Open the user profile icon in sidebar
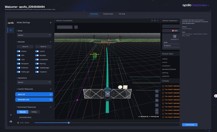The width and height of the screenshot is (217, 132). pyautogui.click(x=11, y=122)
